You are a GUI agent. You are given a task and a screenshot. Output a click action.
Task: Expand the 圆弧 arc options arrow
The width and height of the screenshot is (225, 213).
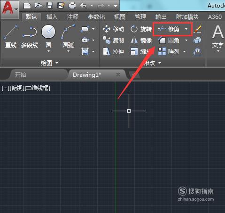[x=68, y=51]
